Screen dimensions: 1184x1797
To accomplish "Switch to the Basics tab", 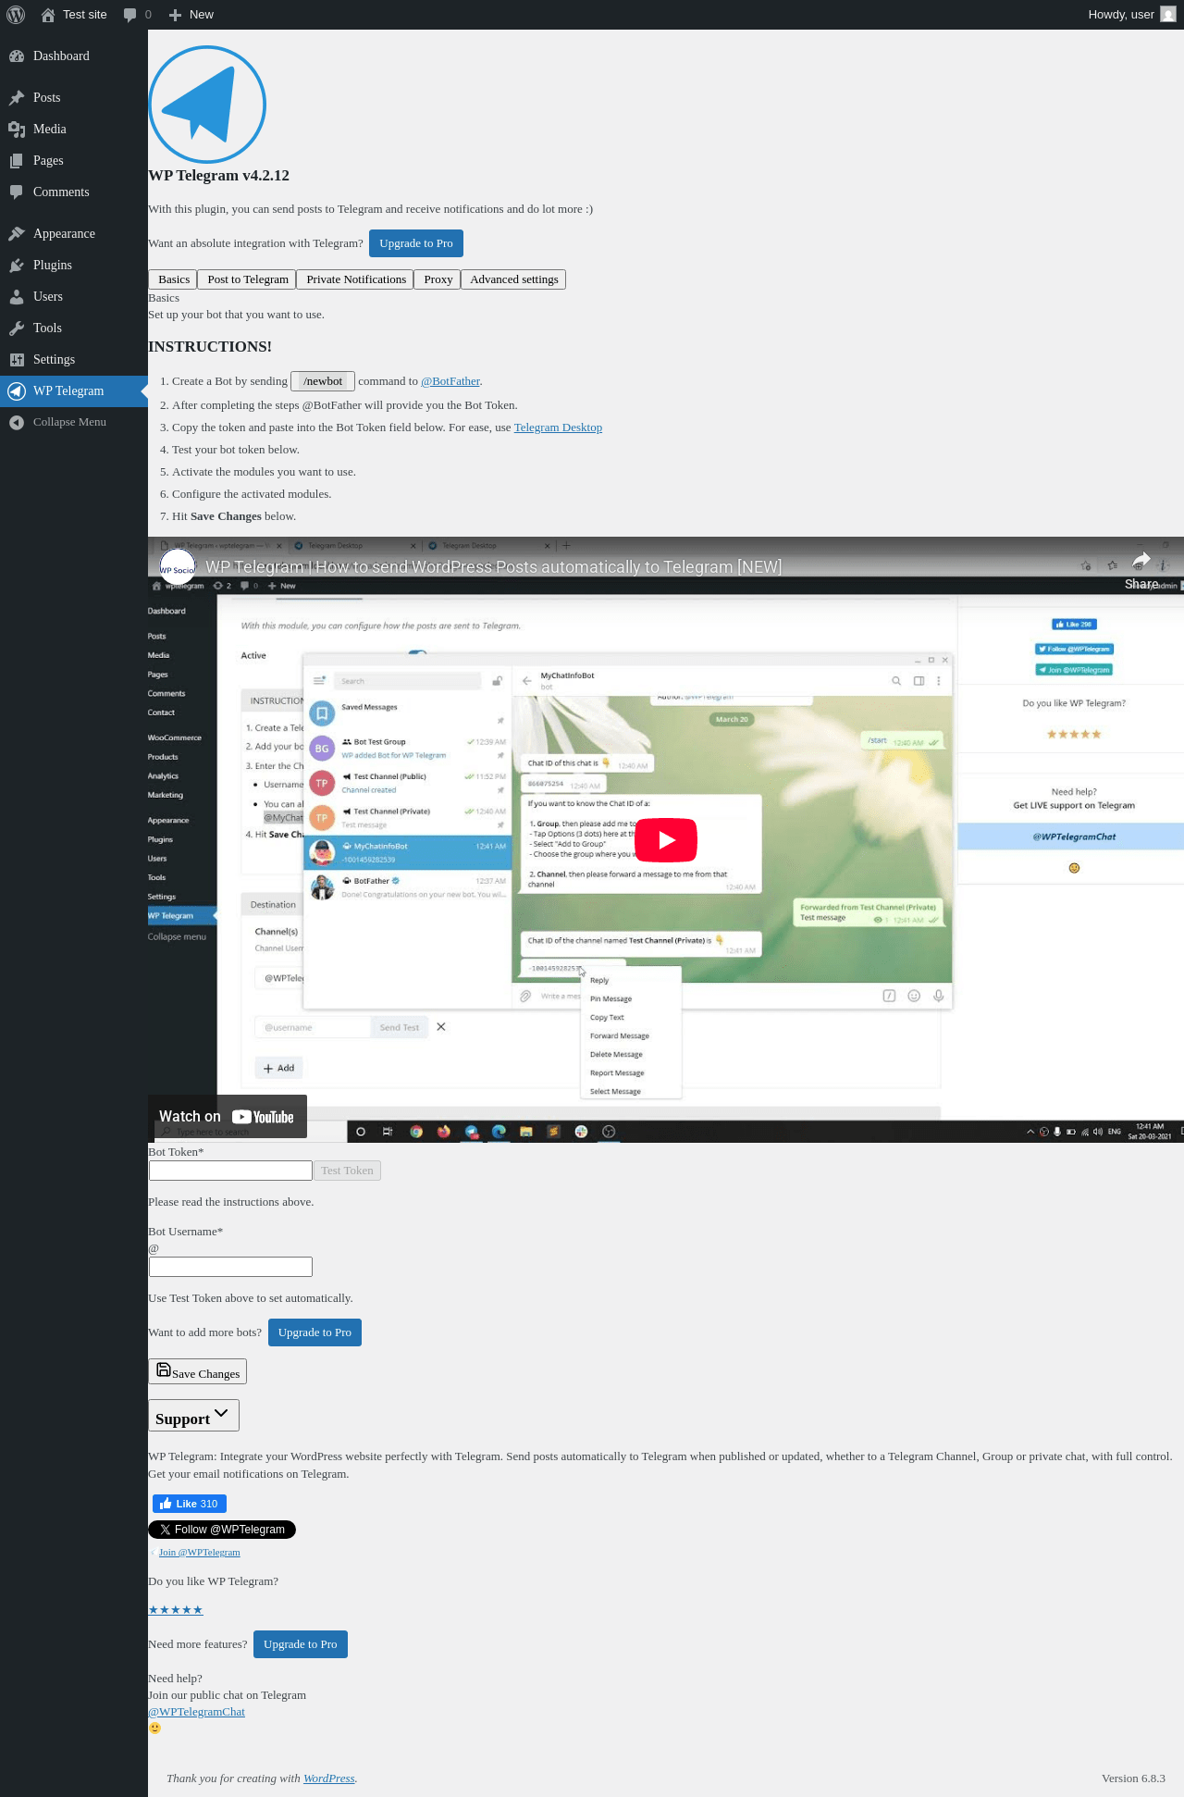I will (173, 279).
